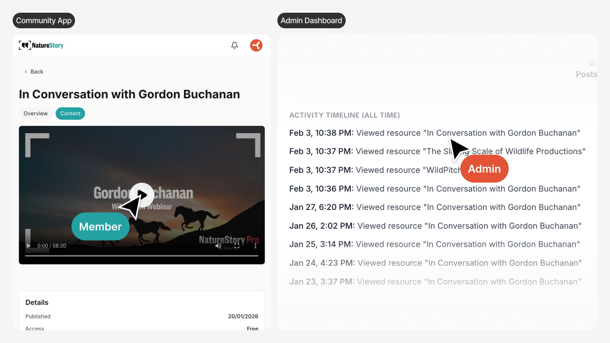Mute the video with speaker icon
This screenshot has width=610, height=343.
[218, 246]
